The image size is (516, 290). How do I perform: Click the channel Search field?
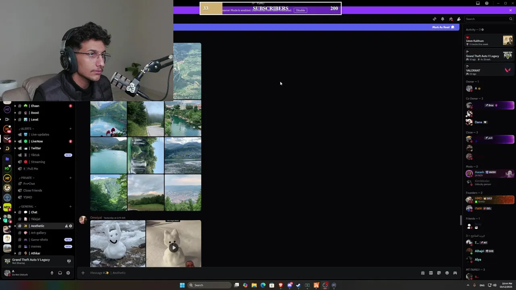(x=489, y=19)
